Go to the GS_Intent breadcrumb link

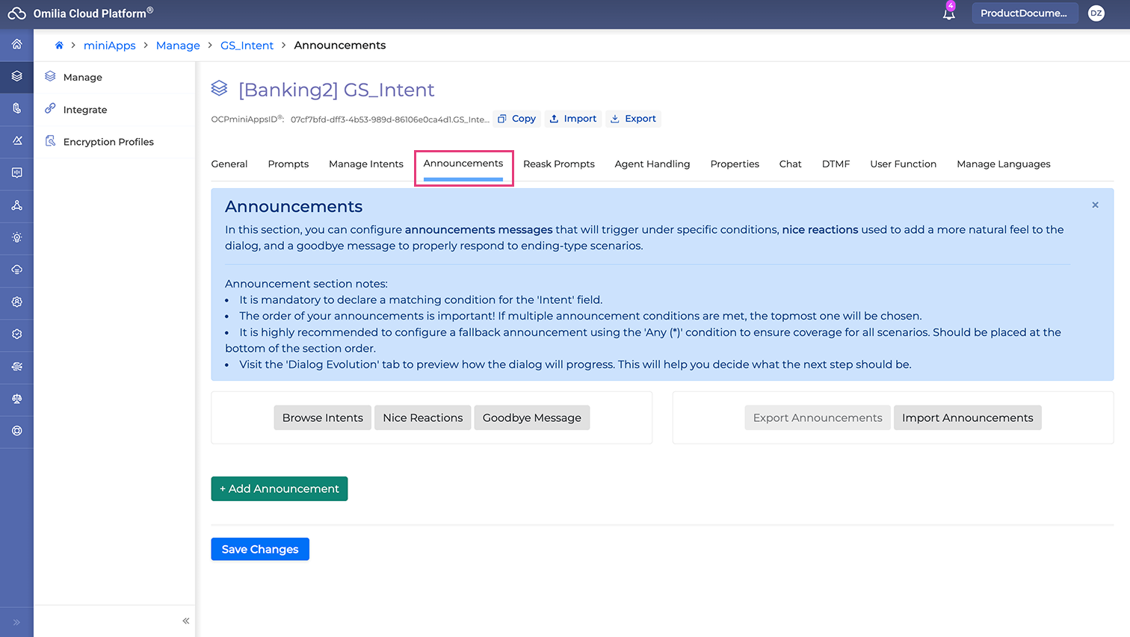247,46
